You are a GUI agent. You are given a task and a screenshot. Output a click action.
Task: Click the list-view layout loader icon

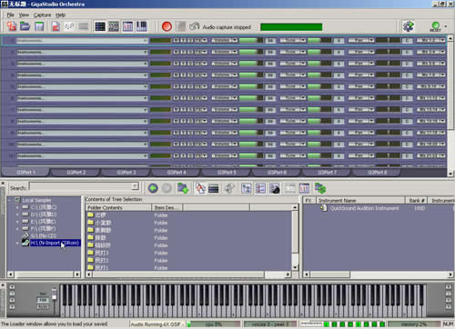(x=260, y=188)
